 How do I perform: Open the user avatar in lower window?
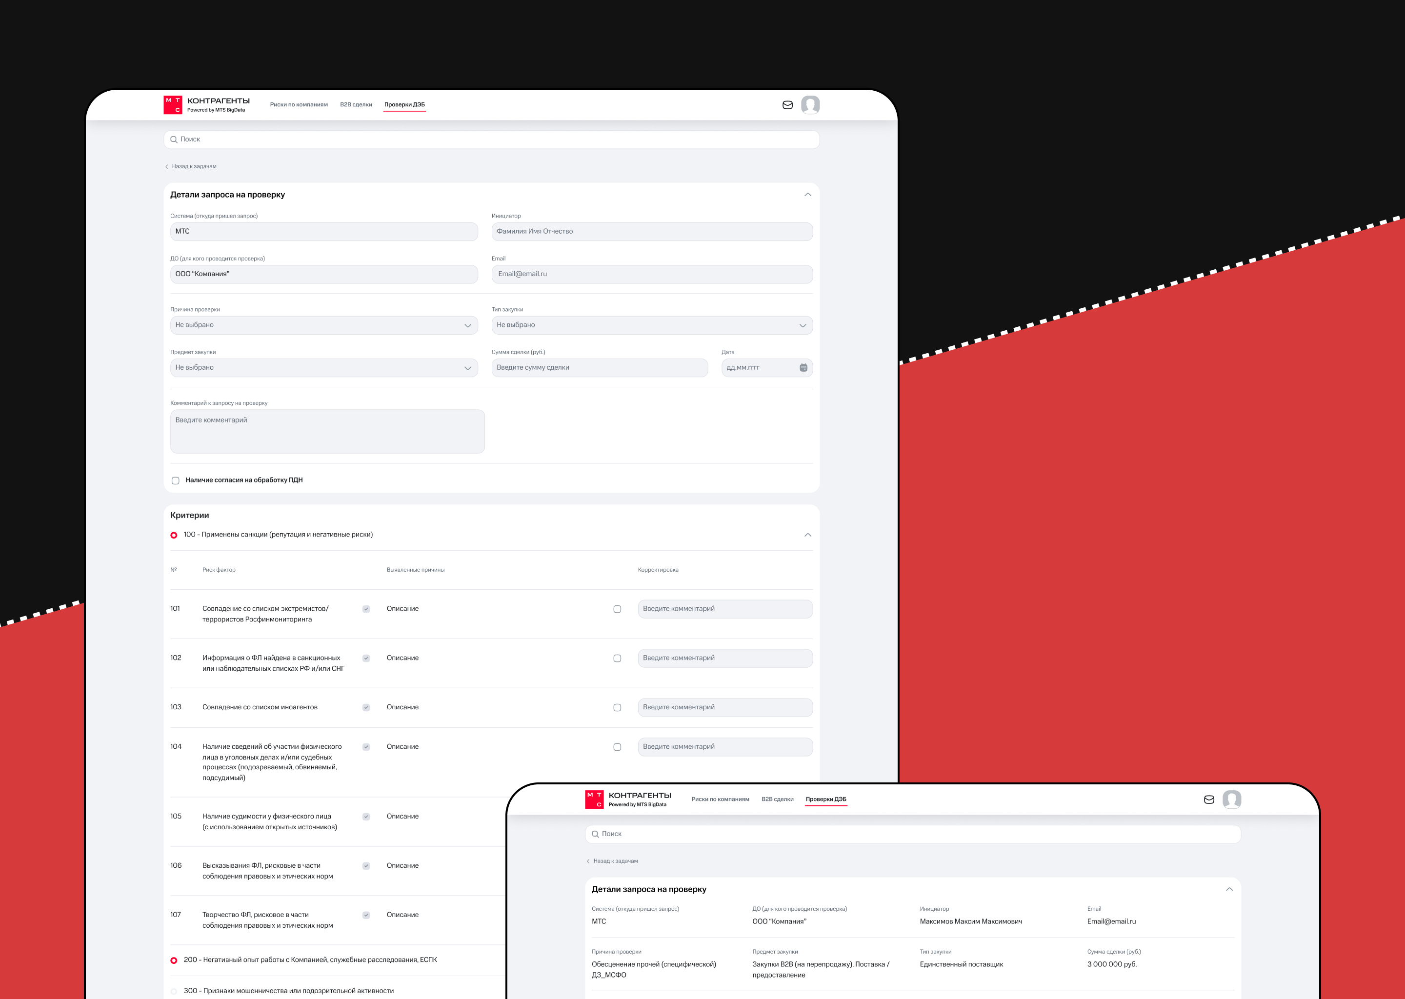click(1231, 799)
